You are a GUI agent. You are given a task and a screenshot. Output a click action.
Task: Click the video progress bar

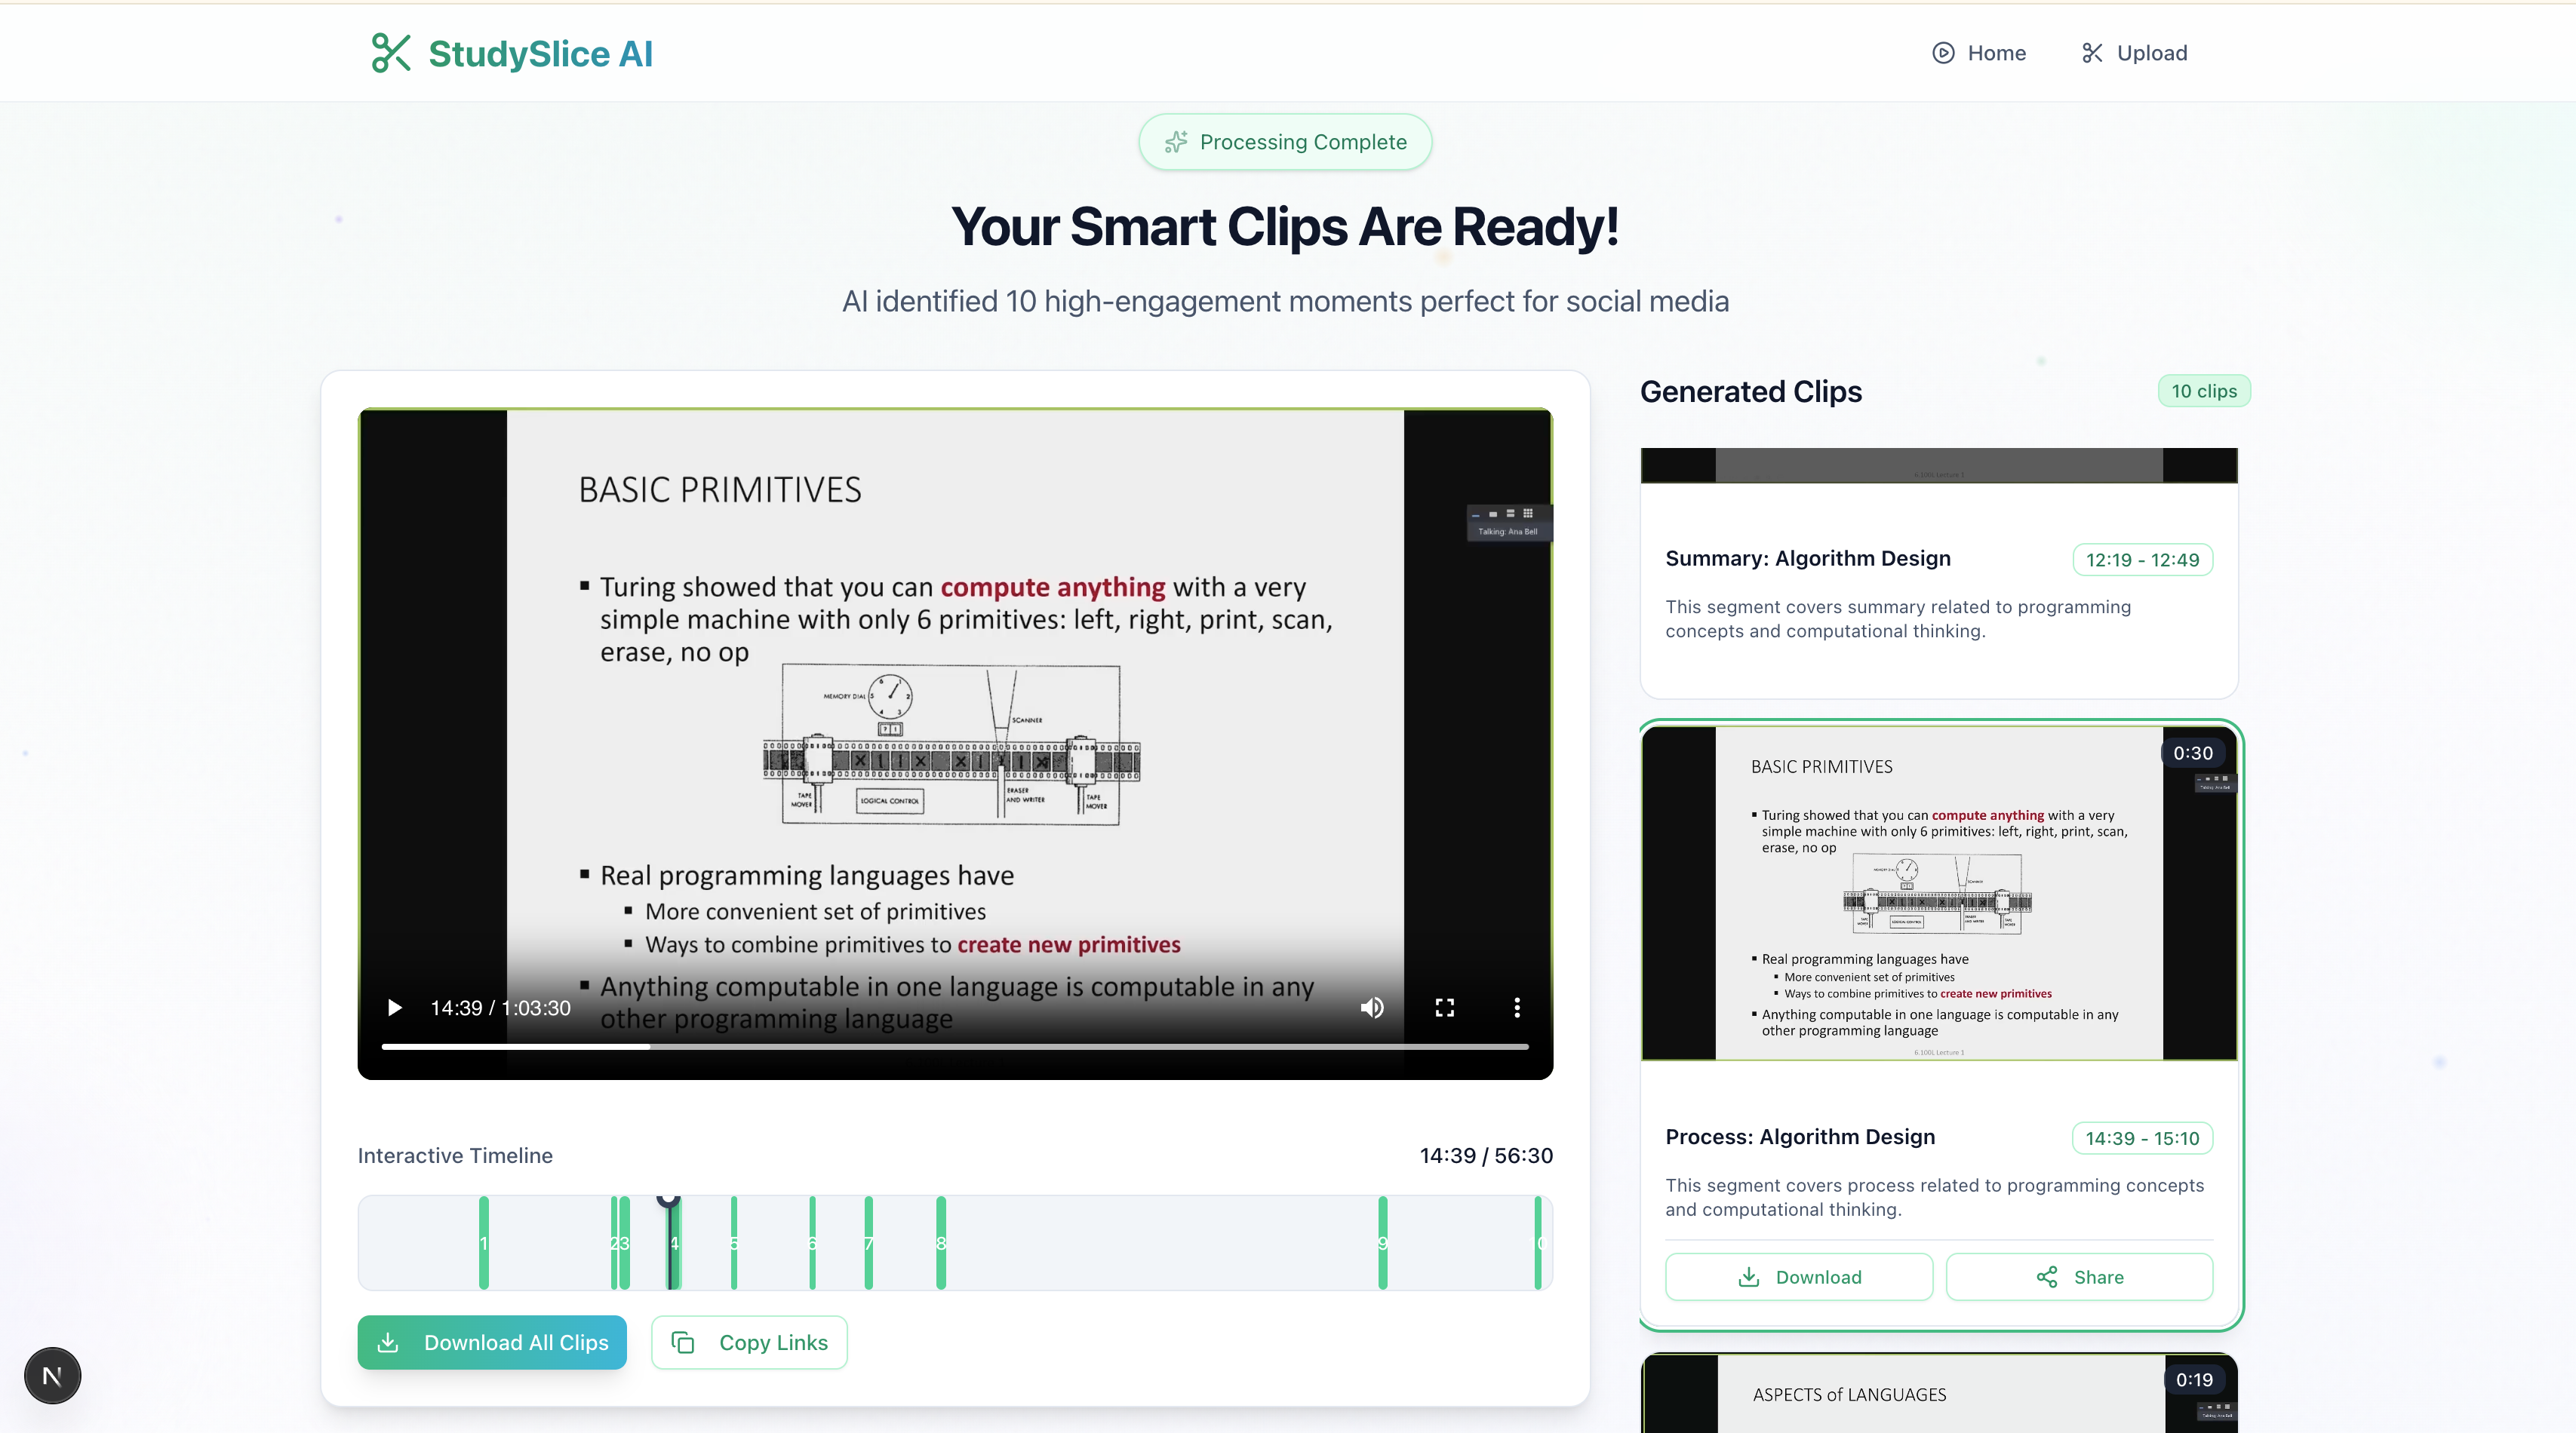click(x=954, y=1046)
